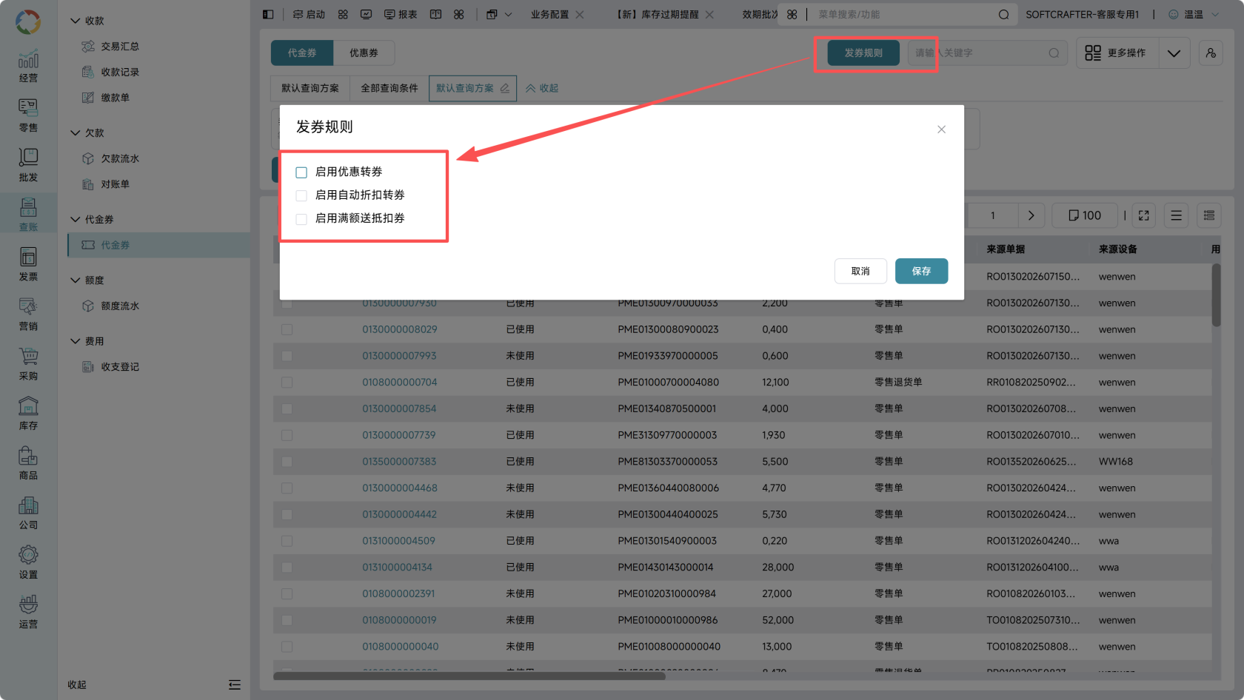Click the 发券规则 button
This screenshot has height=700, width=1244.
pyautogui.click(x=863, y=53)
